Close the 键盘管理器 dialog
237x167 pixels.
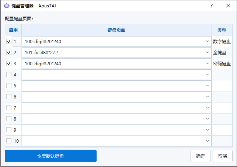[228, 6]
